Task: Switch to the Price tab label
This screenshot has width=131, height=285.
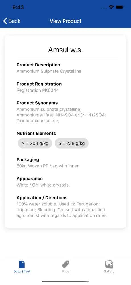Action: click(65, 271)
